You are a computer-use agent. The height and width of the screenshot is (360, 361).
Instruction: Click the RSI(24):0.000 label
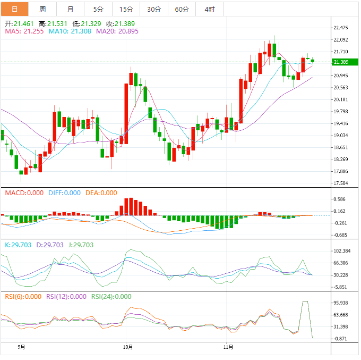coord(111,297)
